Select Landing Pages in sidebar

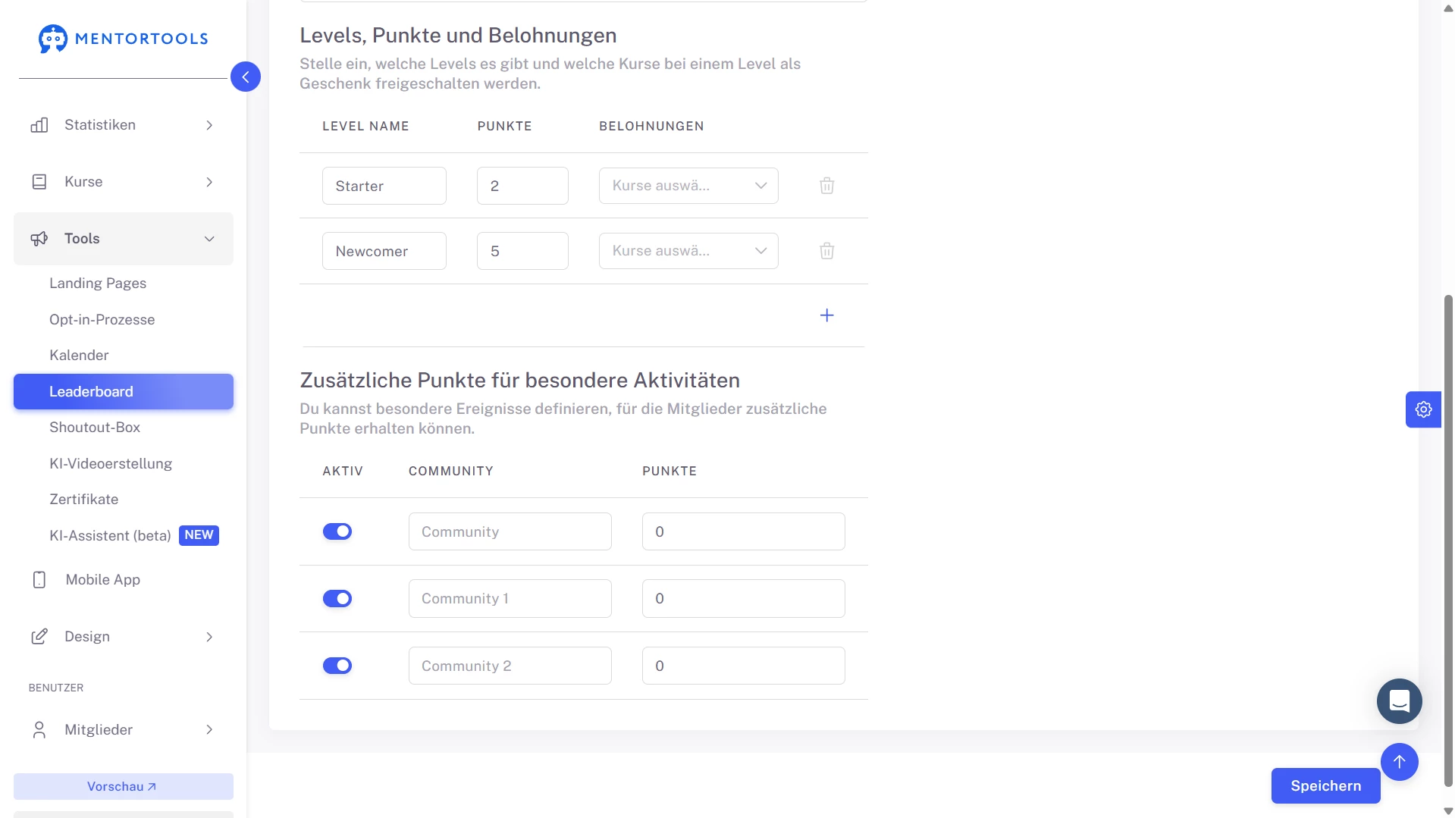click(x=98, y=284)
